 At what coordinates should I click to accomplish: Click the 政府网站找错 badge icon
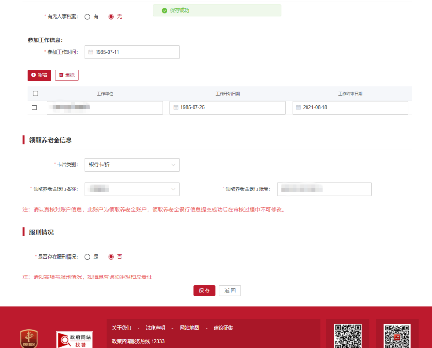[74, 339]
